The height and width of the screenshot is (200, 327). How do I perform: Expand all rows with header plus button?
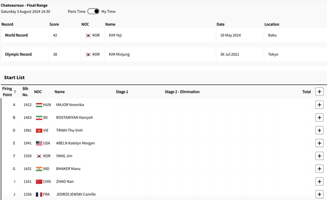320,92
